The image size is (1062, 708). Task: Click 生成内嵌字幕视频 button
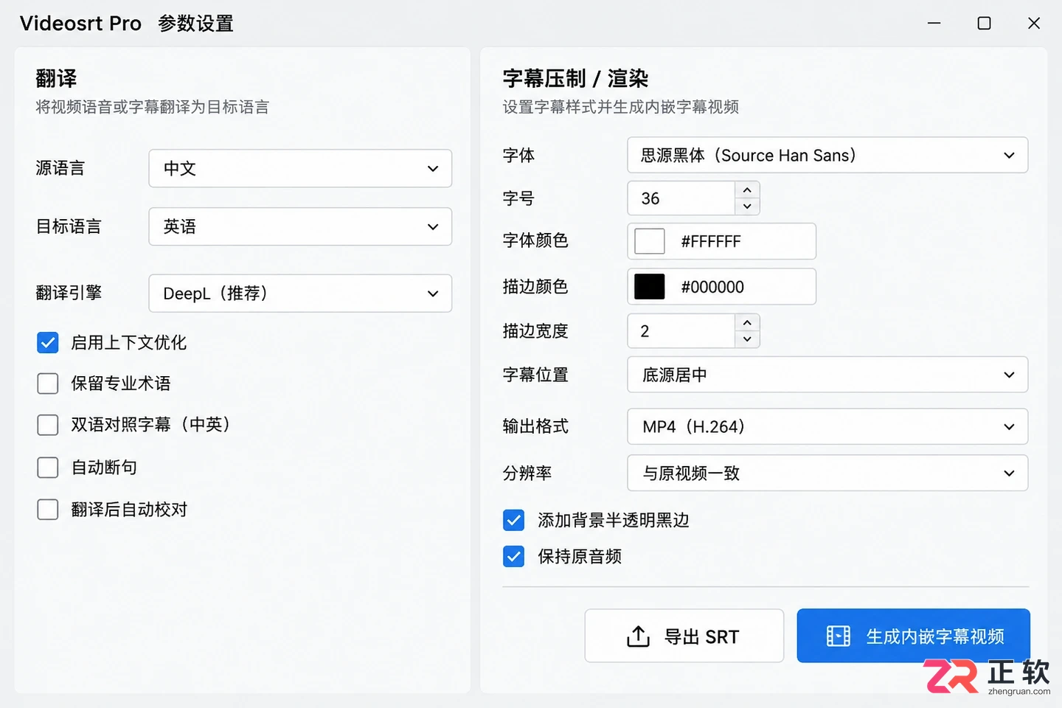[x=913, y=636]
